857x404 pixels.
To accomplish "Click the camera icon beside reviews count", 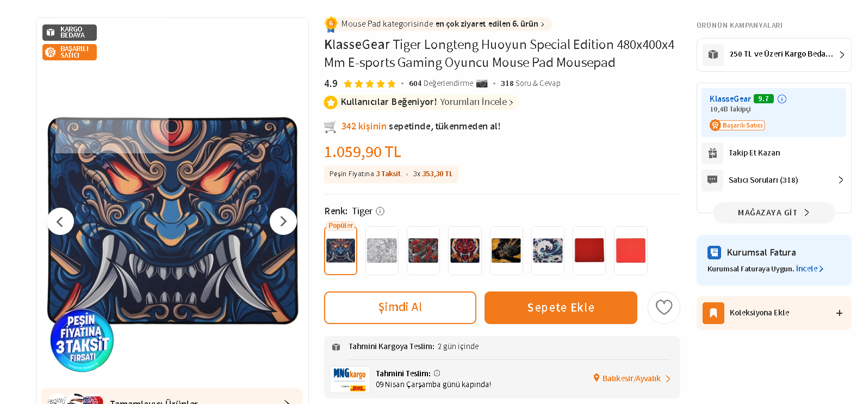I will [482, 83].
